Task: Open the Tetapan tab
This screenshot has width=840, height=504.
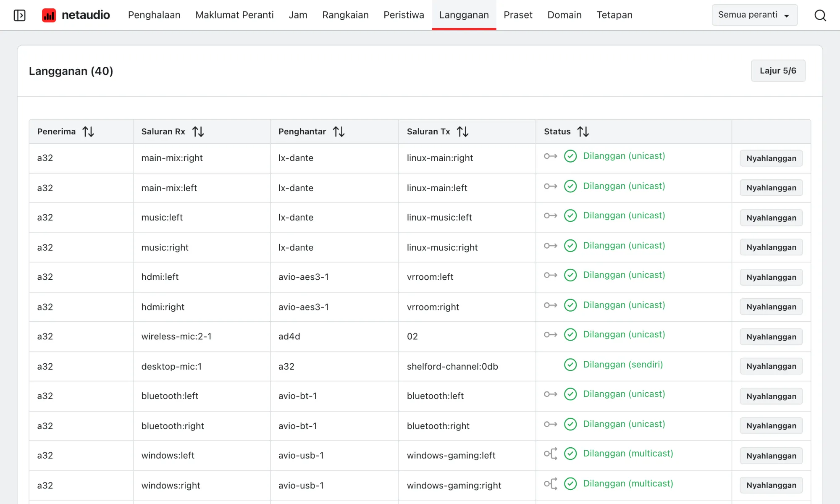Action: [x=614, y=15]
